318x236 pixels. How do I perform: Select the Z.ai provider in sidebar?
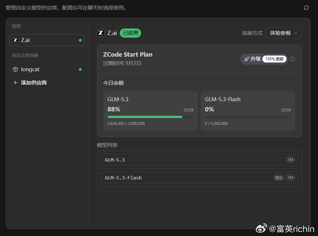point(47,40)
